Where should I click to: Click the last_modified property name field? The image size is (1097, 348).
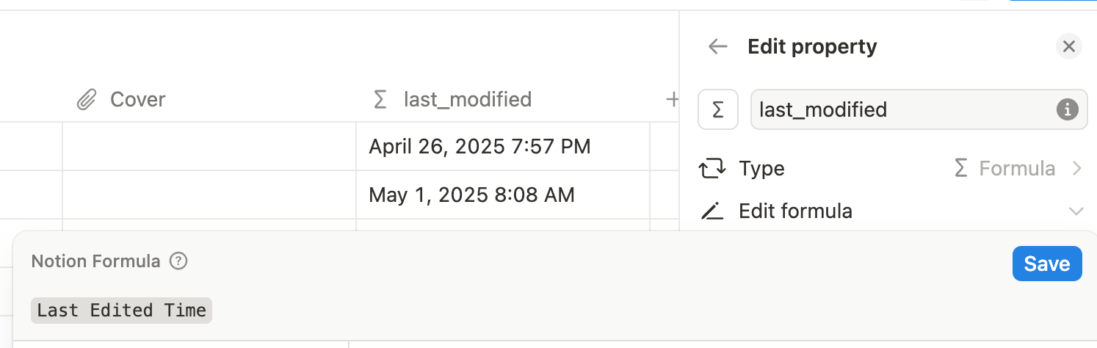pos(919,110)
